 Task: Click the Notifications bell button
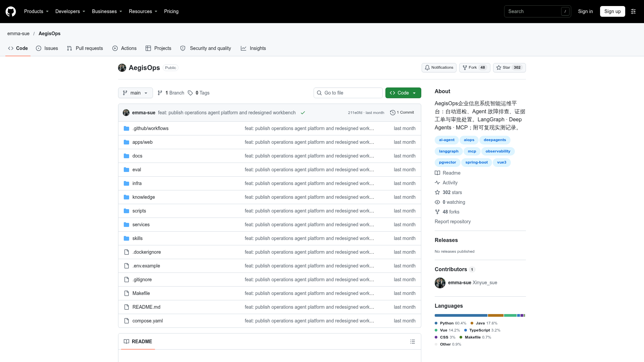point(439,68)
